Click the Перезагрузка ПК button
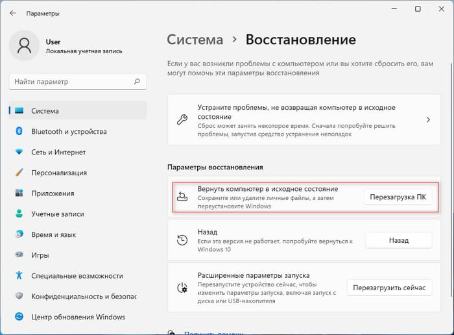Image resolution: width=454 pixels, height=335 pixels. click(398, 197)
